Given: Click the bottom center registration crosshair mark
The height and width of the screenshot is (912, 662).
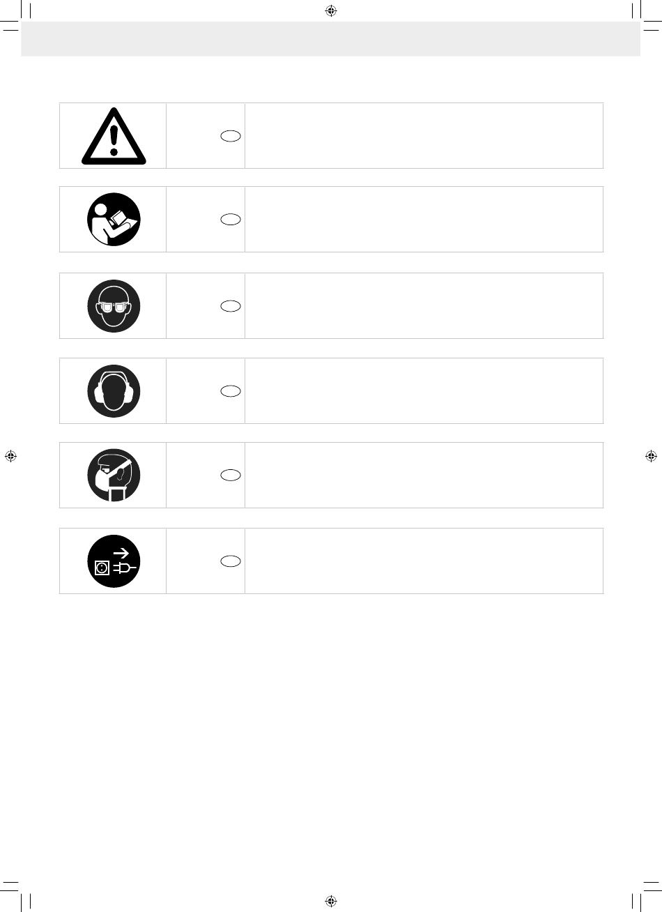Looking at the screenshot, I should (331, 900).
